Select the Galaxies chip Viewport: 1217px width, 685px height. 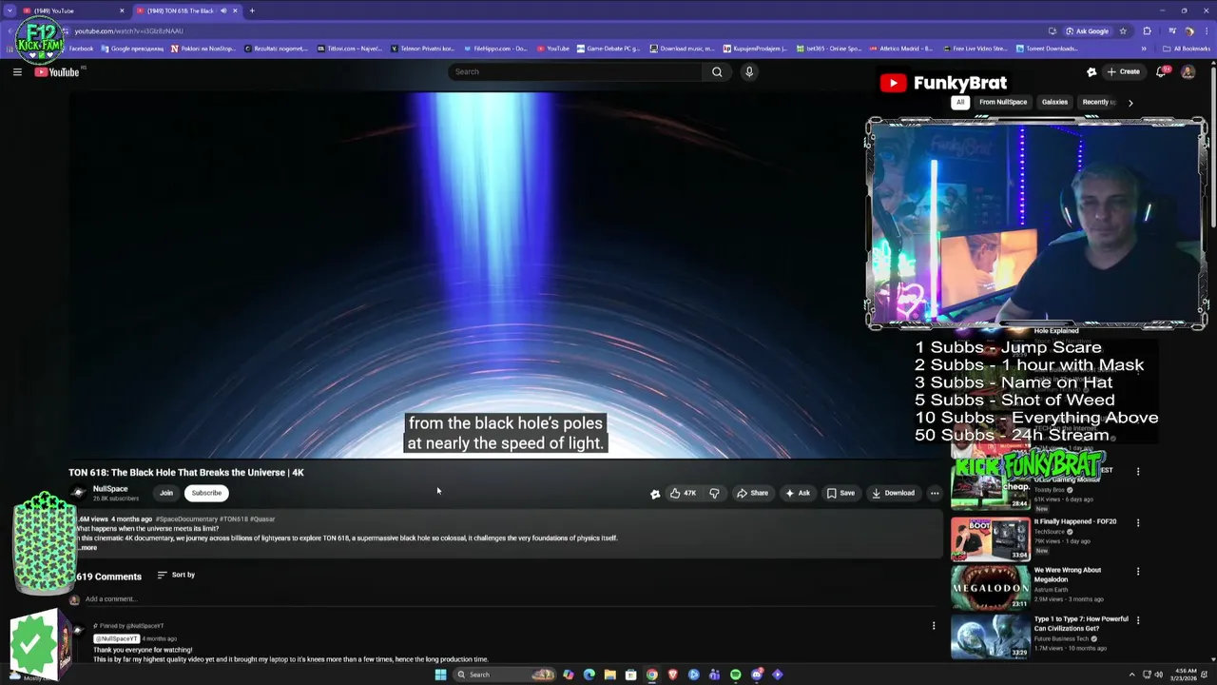1054,102
